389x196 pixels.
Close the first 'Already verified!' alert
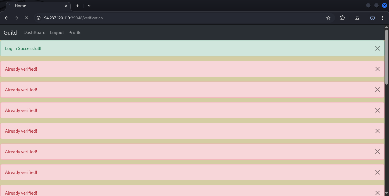(377, 69)
